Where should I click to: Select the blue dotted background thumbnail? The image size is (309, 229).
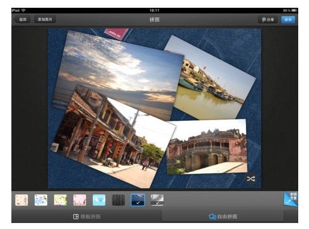coord(41,200)
